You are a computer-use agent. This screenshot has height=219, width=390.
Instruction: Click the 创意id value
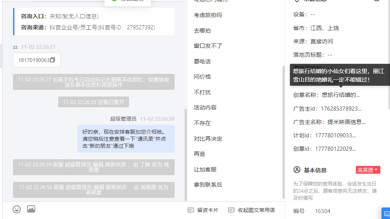[336, 149]
